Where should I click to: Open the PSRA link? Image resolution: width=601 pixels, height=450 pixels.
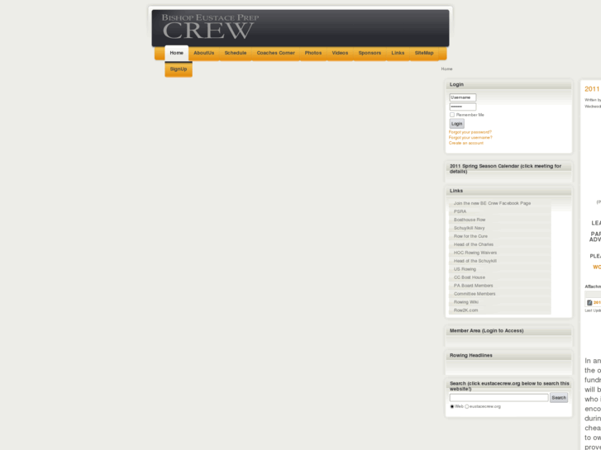[x=460, y=211]
